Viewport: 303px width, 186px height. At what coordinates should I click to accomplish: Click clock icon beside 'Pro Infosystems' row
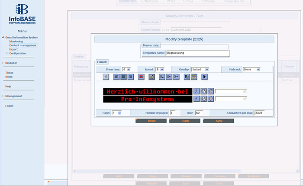pyautogui.click(x=203, y=99)
